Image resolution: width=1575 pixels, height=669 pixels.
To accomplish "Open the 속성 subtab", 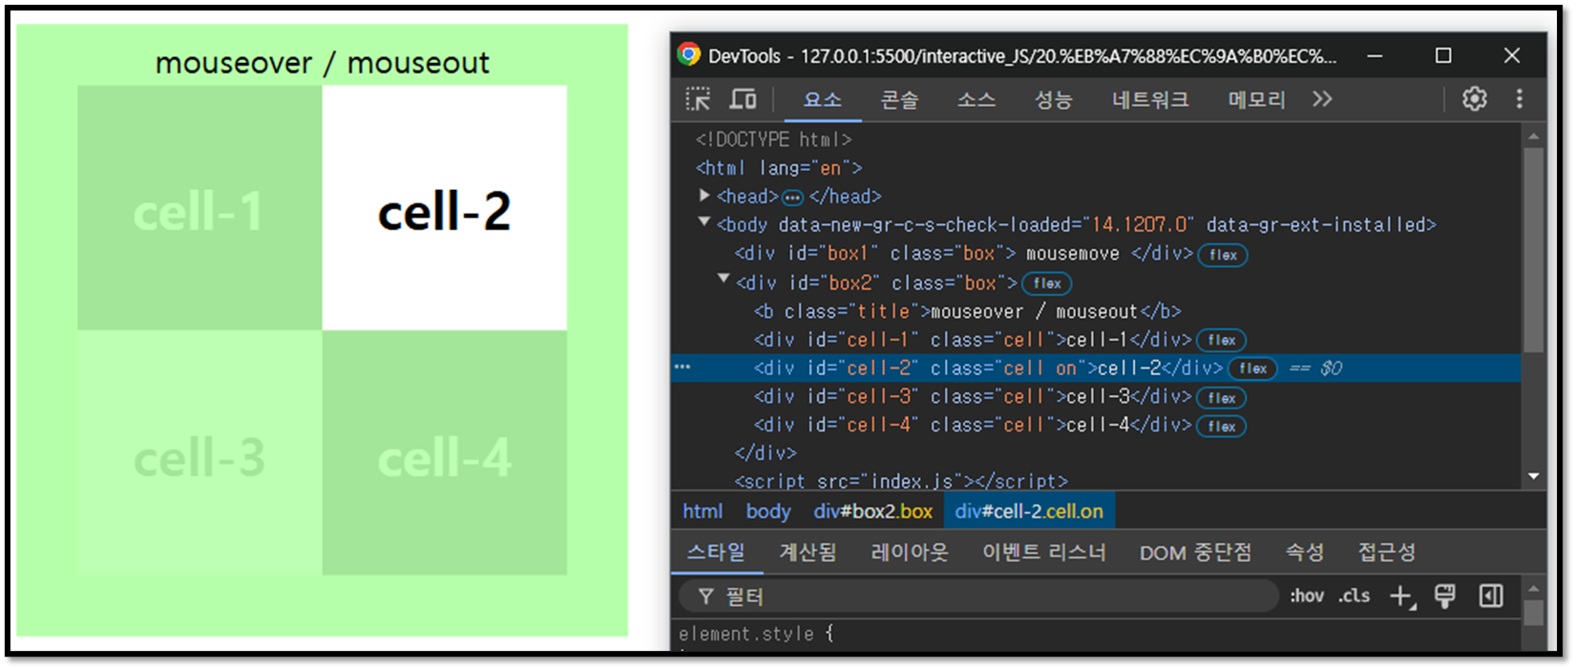I will [1304, 552].
